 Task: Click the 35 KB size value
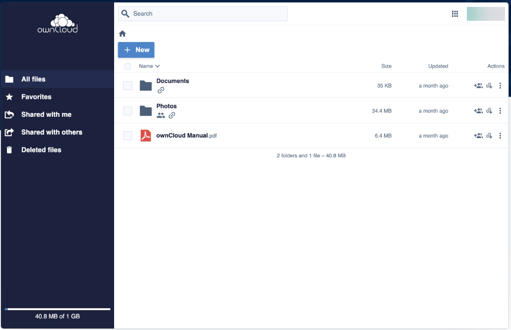point(384,86)
